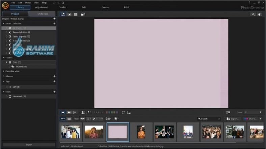Click the face tagging icon
Viewport: 266px width, 149px height.
pos(83,112)
